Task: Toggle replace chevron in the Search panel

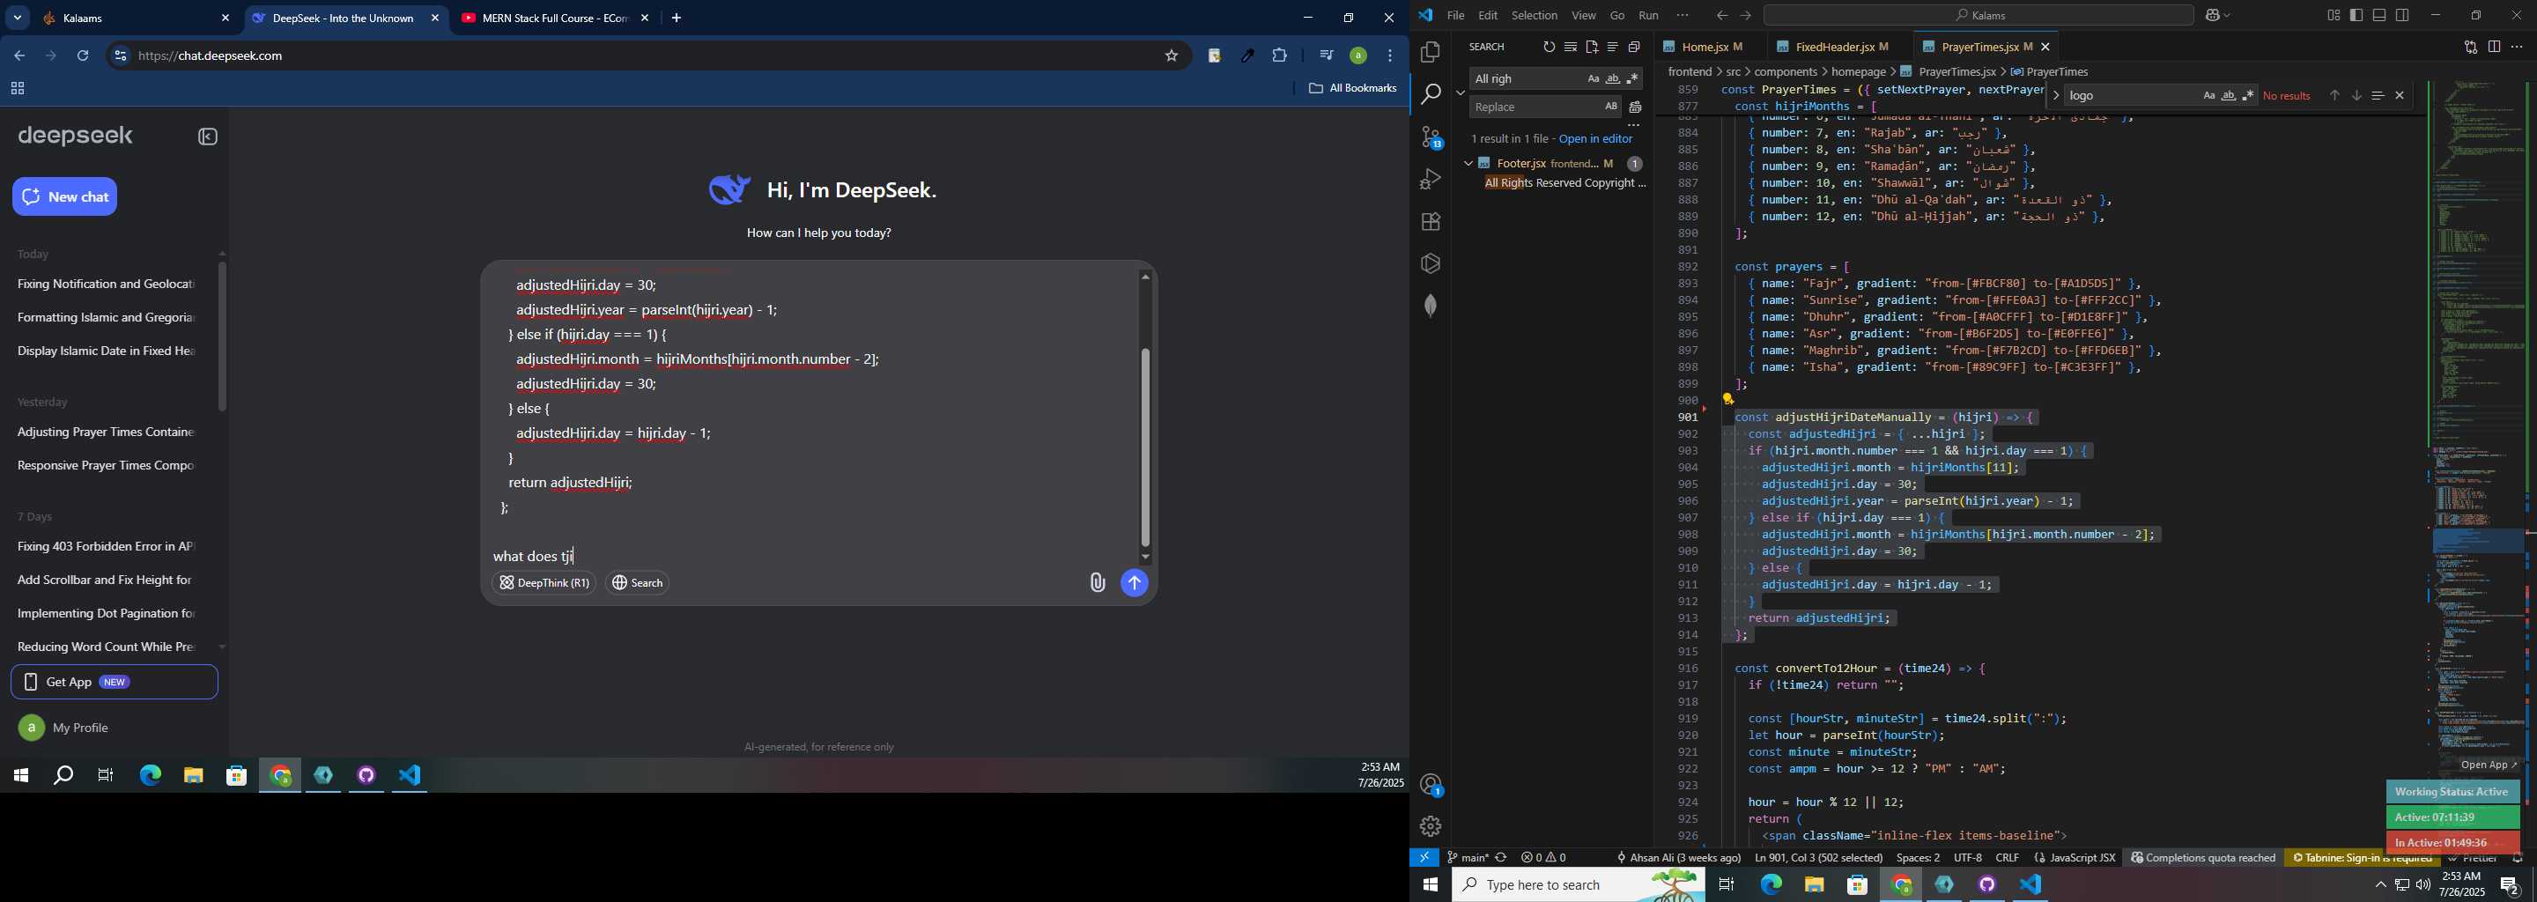Action: tap(1460, 92)
